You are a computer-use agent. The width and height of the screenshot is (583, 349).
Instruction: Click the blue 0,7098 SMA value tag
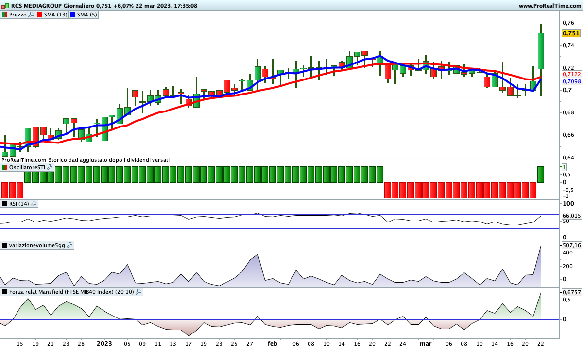pyautogui.click(x=572, y=81)
